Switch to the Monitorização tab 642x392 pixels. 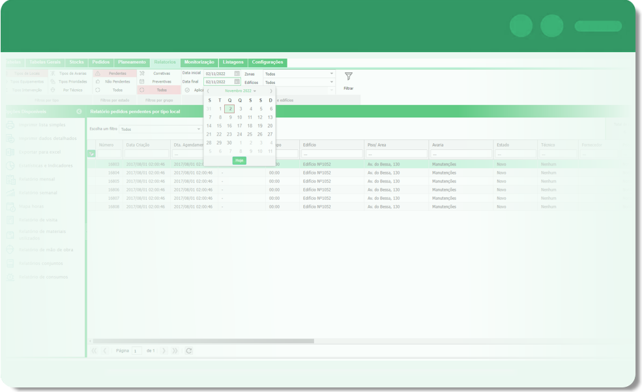(199, 63)
